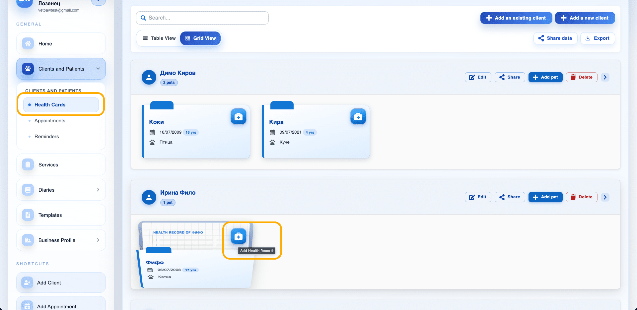Share client Димо Киров
637x310 pixels.
coord(510,77)
